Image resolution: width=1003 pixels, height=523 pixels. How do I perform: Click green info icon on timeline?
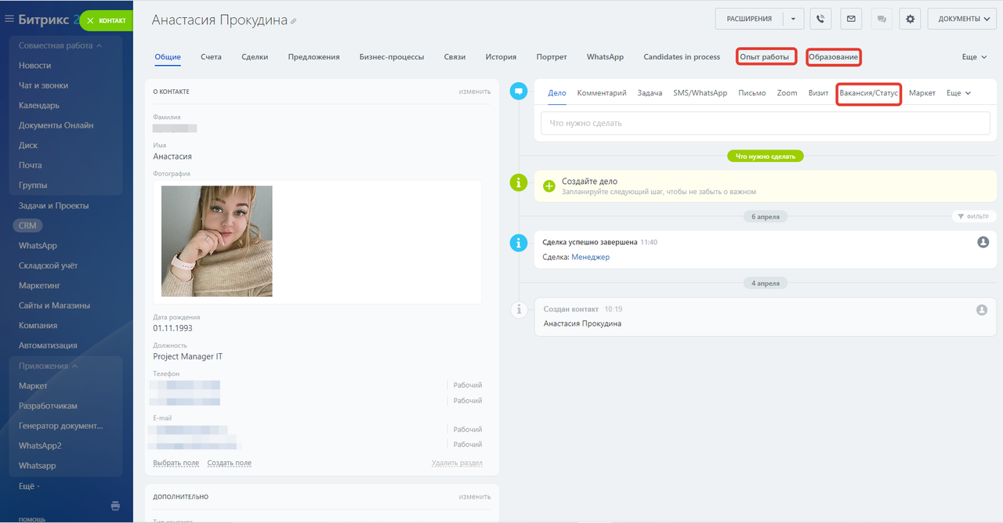pos(518,182)
